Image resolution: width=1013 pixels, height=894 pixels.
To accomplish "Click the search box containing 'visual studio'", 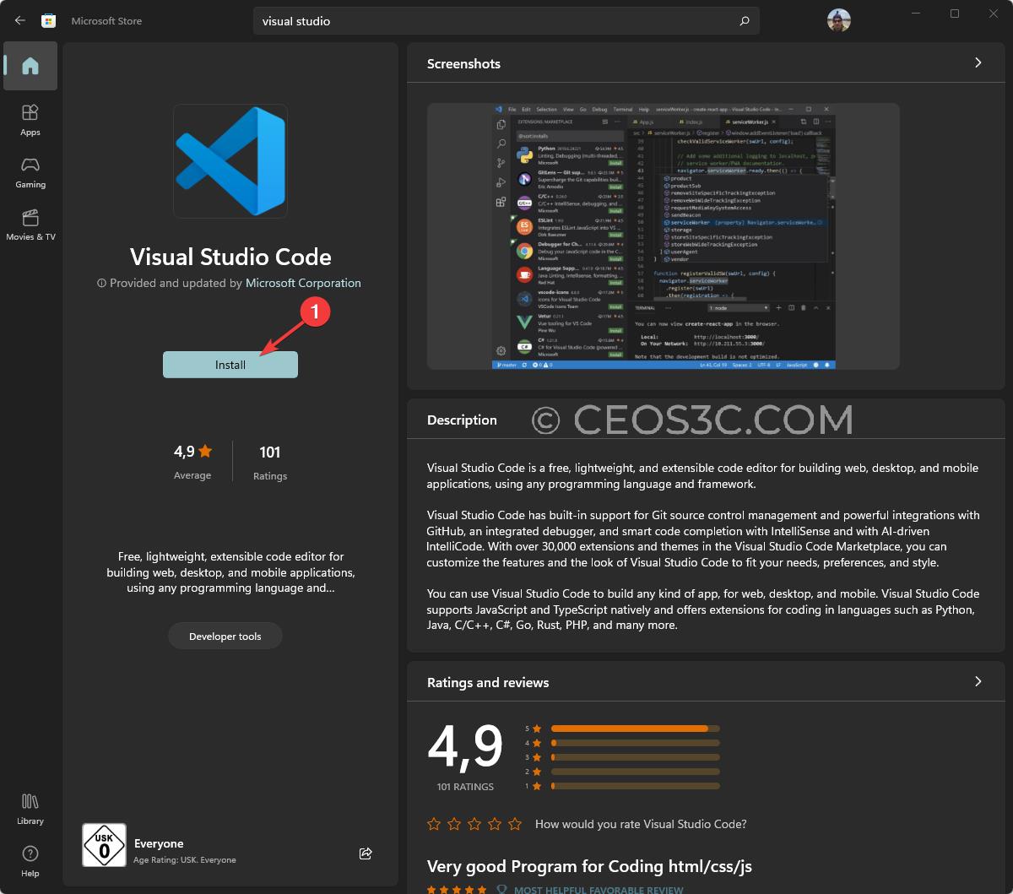I will [506, 21].
